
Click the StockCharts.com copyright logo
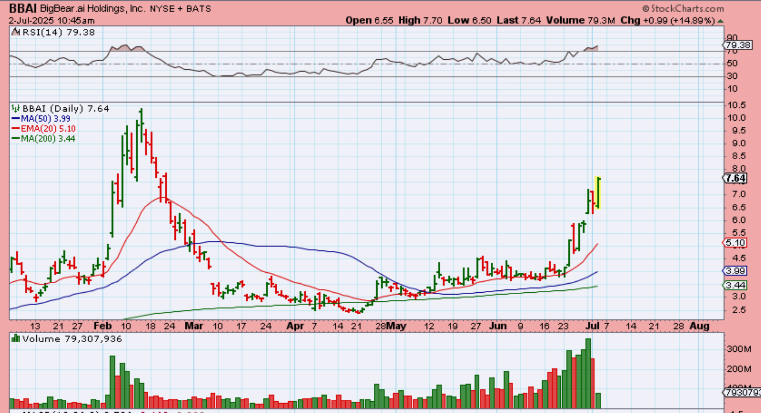(x=683, y=8)
